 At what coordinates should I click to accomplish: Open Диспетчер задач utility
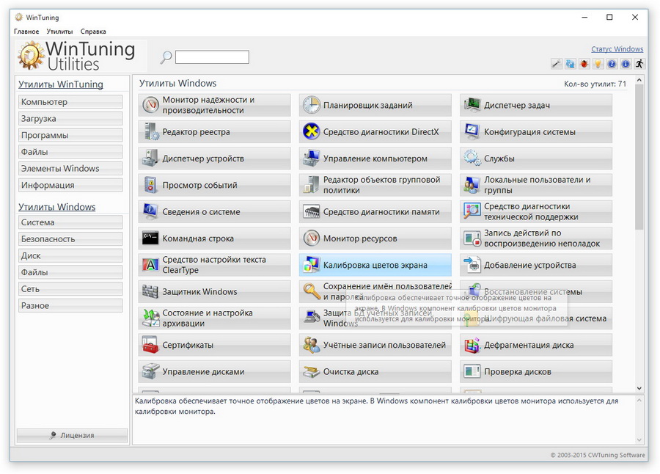tap(536, 105)
